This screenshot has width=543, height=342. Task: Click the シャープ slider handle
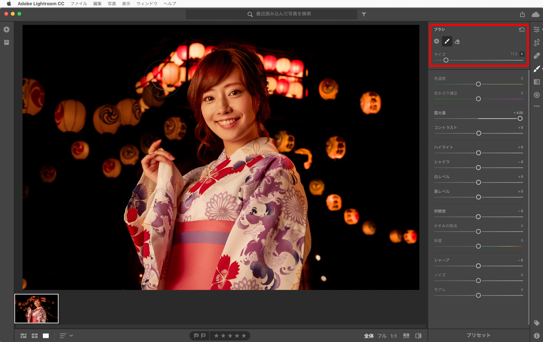pos(478,266)
